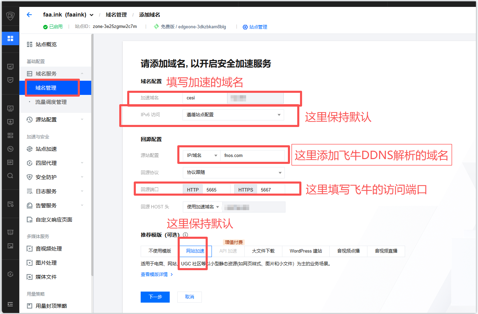
Task: Choose the 网站加速 template tab
Action: [x=195, y=251]
